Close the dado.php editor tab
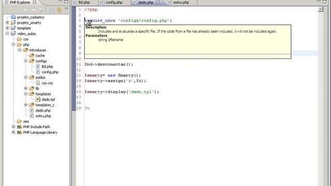Screen dimensions: 331x186 pyautogui.click(x=158, y=2)
